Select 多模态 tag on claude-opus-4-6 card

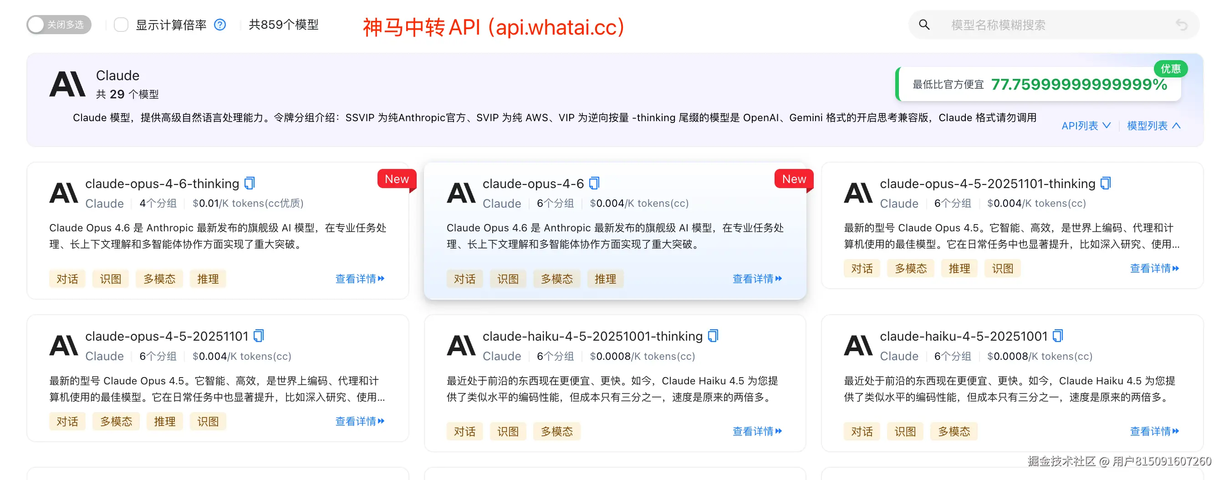click(556, 279)
